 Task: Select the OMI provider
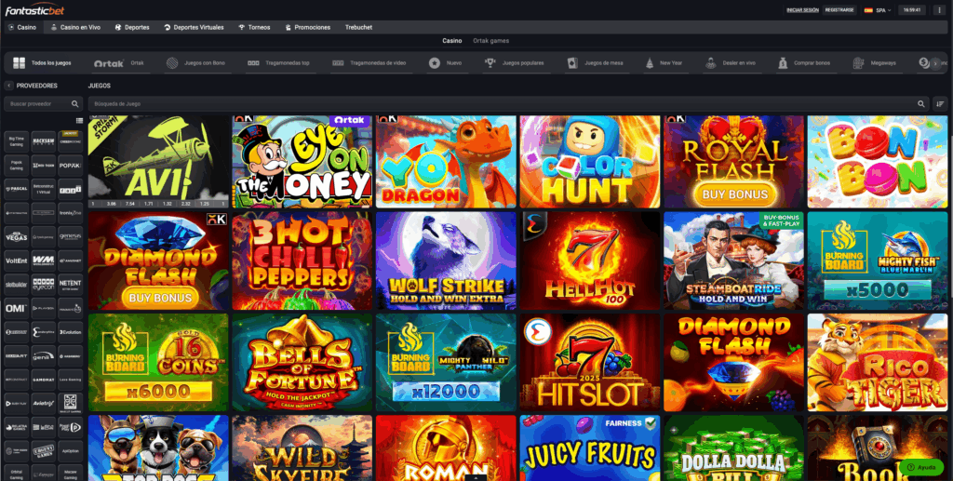pos(17,308)
